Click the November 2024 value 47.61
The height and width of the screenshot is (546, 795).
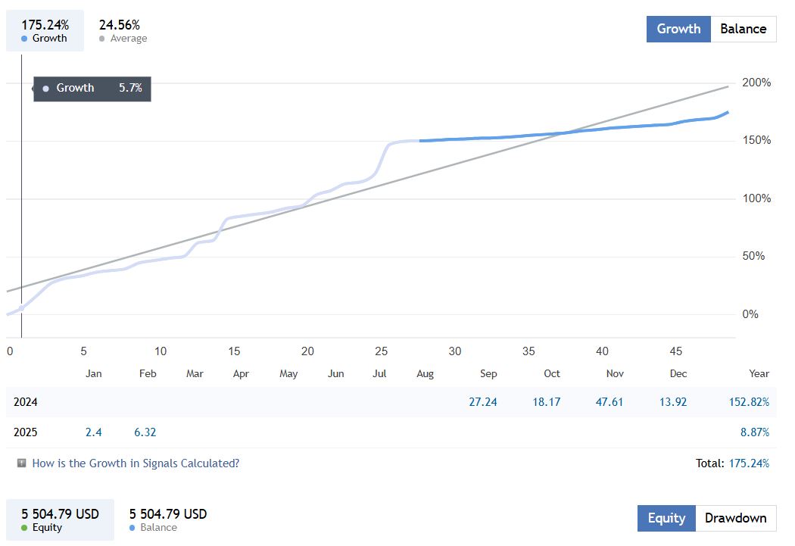(609, 402)
